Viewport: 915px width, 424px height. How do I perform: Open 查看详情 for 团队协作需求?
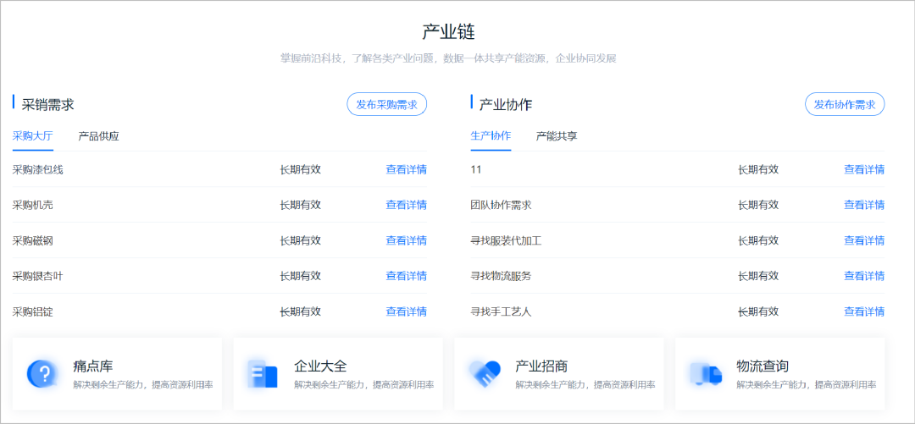coord(864,205)
